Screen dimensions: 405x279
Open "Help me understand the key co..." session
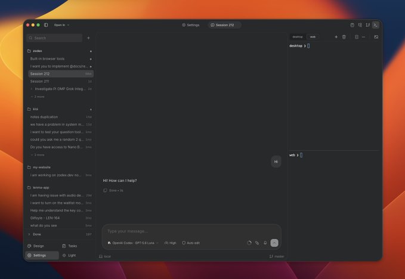point(61,210)
